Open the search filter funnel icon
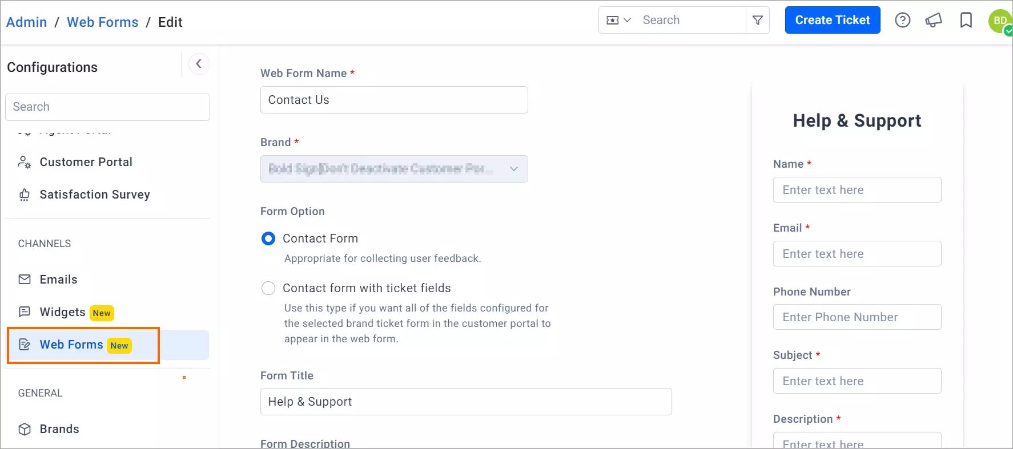 (x=758, y=21)
